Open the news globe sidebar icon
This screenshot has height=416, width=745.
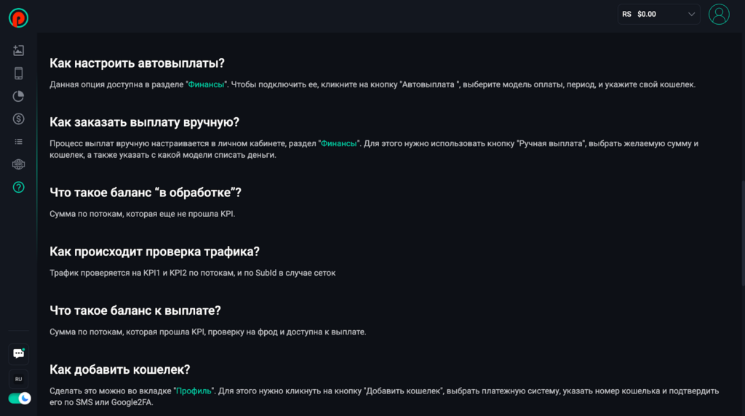(18, 164)
